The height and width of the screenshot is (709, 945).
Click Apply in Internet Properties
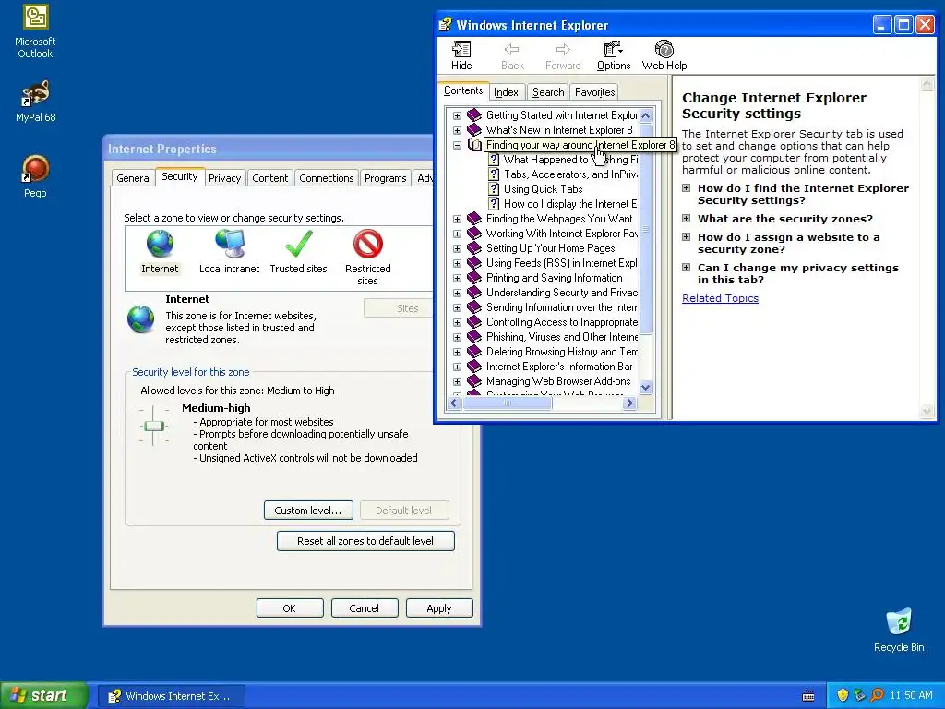pos(438,608)
